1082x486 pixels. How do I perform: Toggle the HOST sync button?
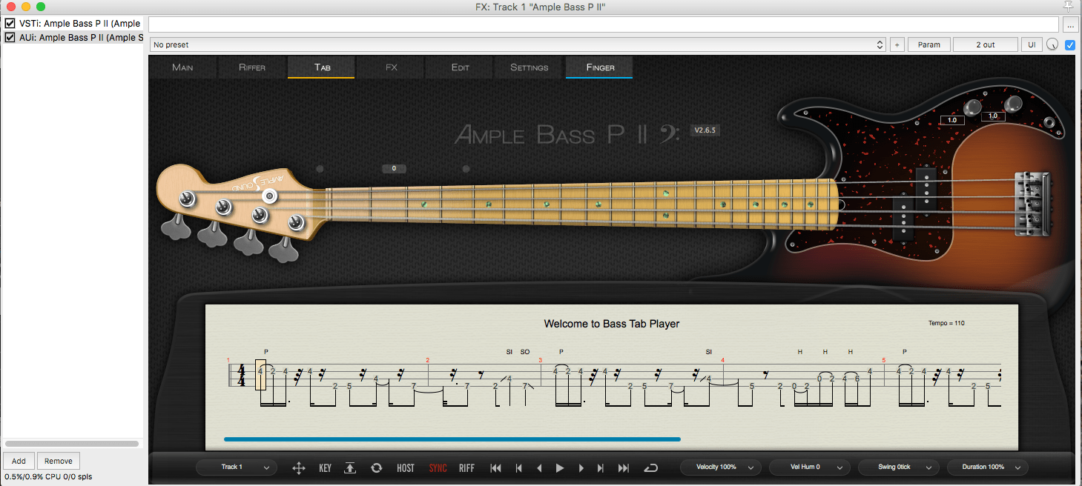406,468
